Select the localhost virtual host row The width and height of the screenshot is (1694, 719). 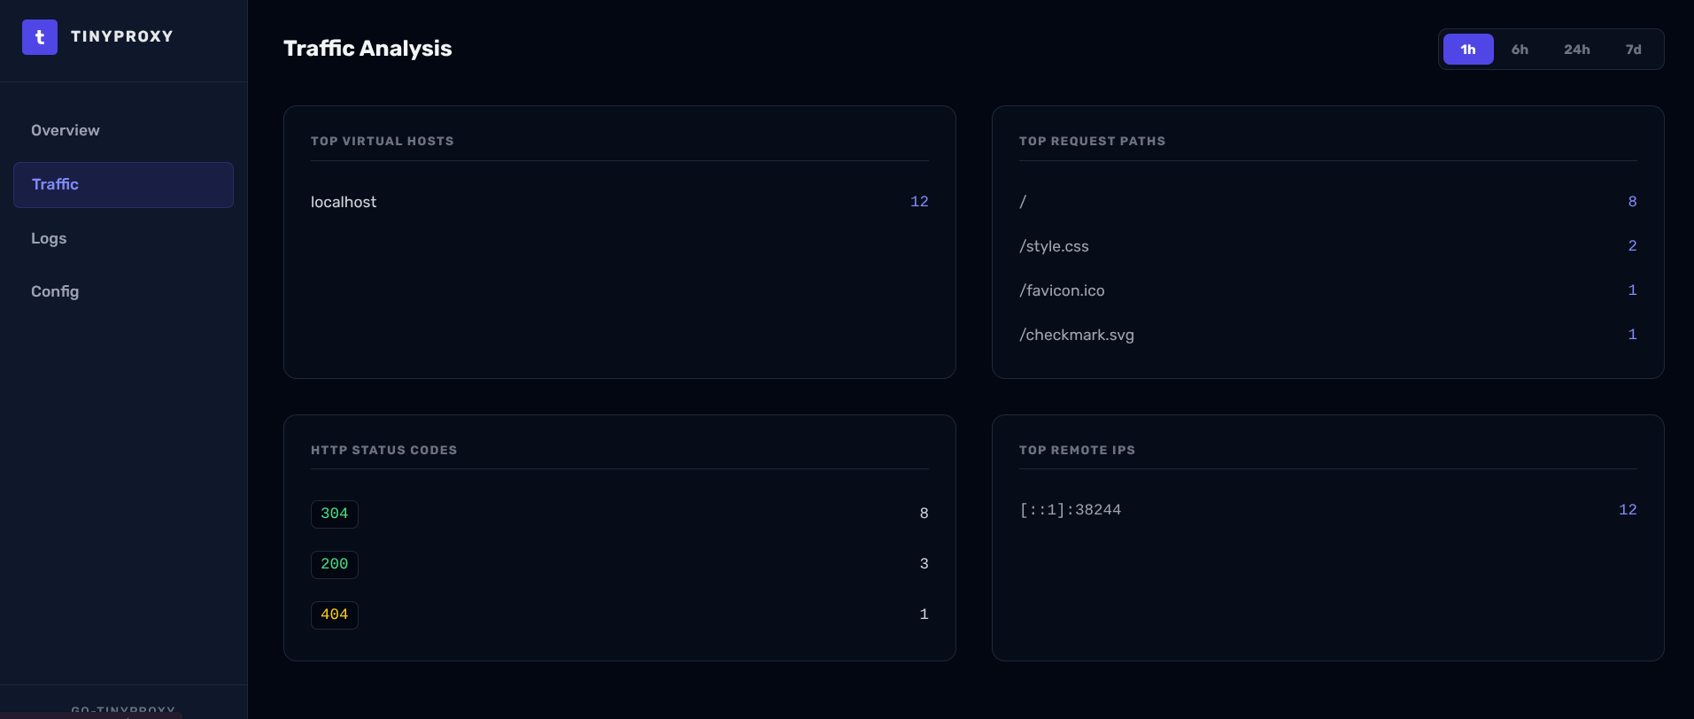(344, 202)
